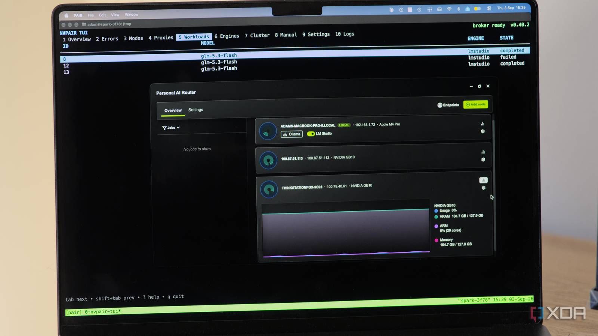
Task: Open the File menu
Action: (x=90, y=15)
